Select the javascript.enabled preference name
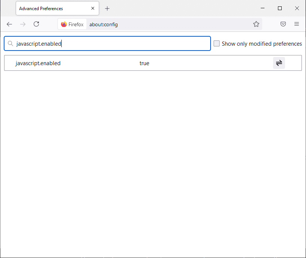 coord(38,63)
